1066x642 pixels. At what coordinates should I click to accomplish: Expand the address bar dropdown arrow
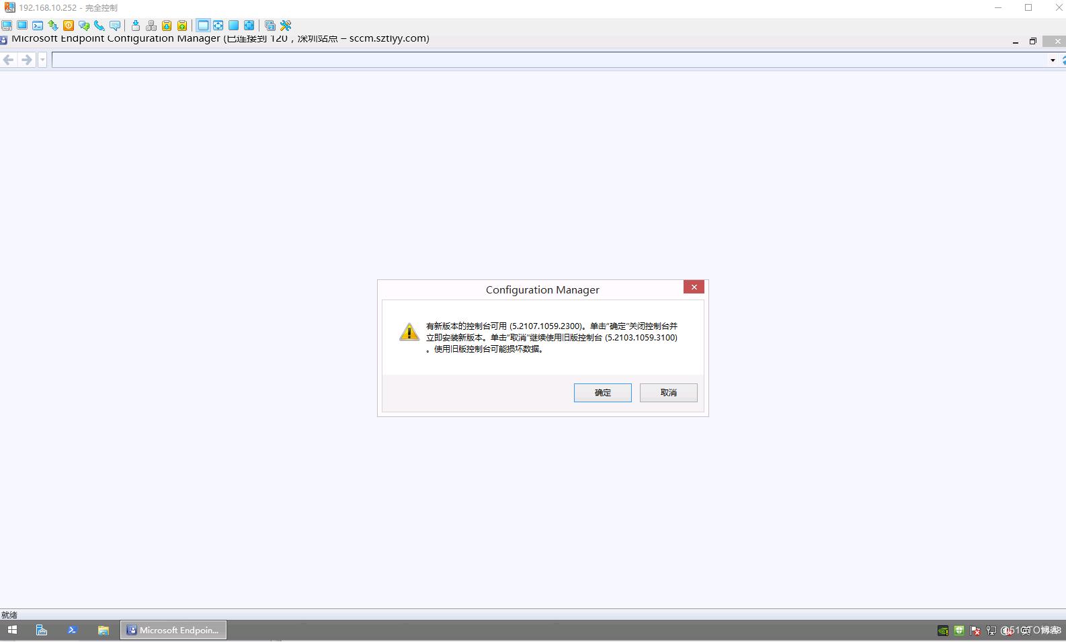click(1053, 60)
